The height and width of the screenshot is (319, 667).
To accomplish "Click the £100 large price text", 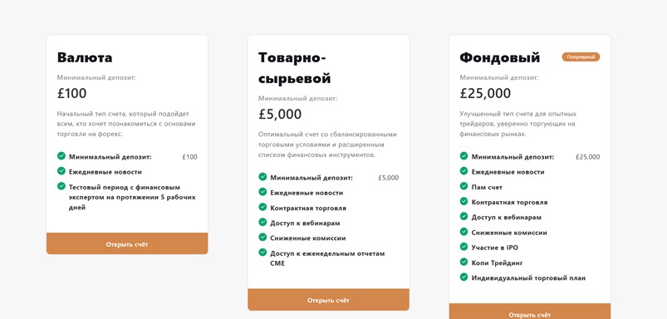I will tap(72, 93).
